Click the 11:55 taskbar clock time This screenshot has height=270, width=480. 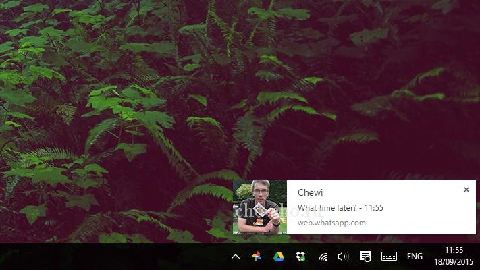tap(454, 250)
